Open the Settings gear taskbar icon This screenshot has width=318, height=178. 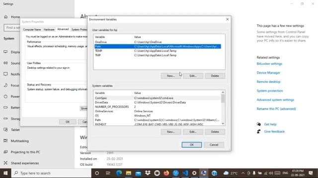(x=194, y=173)
